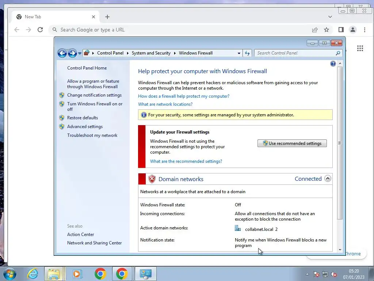This screenshot has width=374, height=281.
Task: Click shield icon beside Turn Windows Firewall on or off
Action: (x=62, y=104)
